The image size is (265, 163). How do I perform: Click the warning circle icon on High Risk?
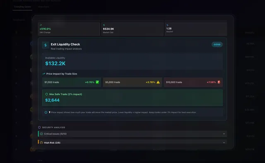tap(41, 143)
